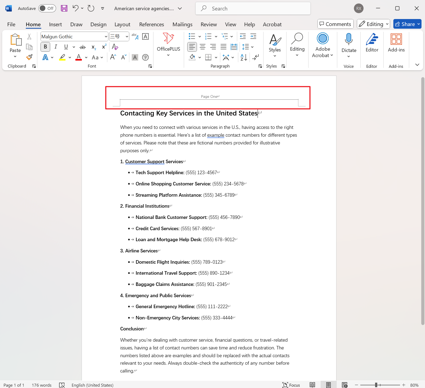
Task: Open the Review tab
Action: click(x=209, y=24)
